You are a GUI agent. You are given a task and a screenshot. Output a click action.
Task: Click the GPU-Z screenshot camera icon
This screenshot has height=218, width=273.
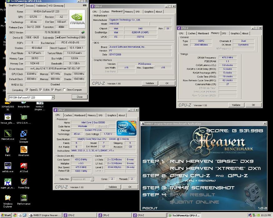point(85,5)
